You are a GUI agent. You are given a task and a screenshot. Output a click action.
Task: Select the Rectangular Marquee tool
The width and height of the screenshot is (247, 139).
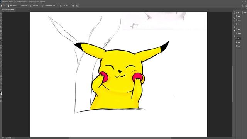1,17
